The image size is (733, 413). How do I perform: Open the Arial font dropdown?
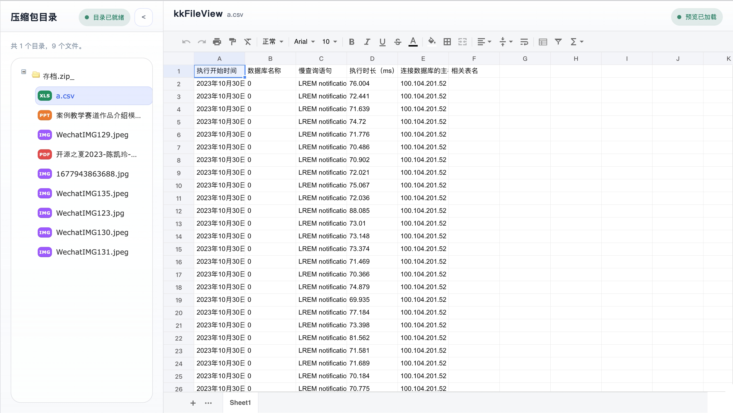[x=304, y=42]
